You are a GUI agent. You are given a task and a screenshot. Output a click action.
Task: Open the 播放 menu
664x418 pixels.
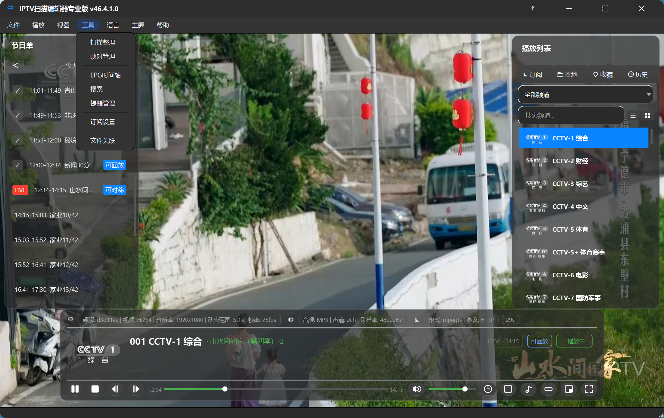click(x=38, y=25)
